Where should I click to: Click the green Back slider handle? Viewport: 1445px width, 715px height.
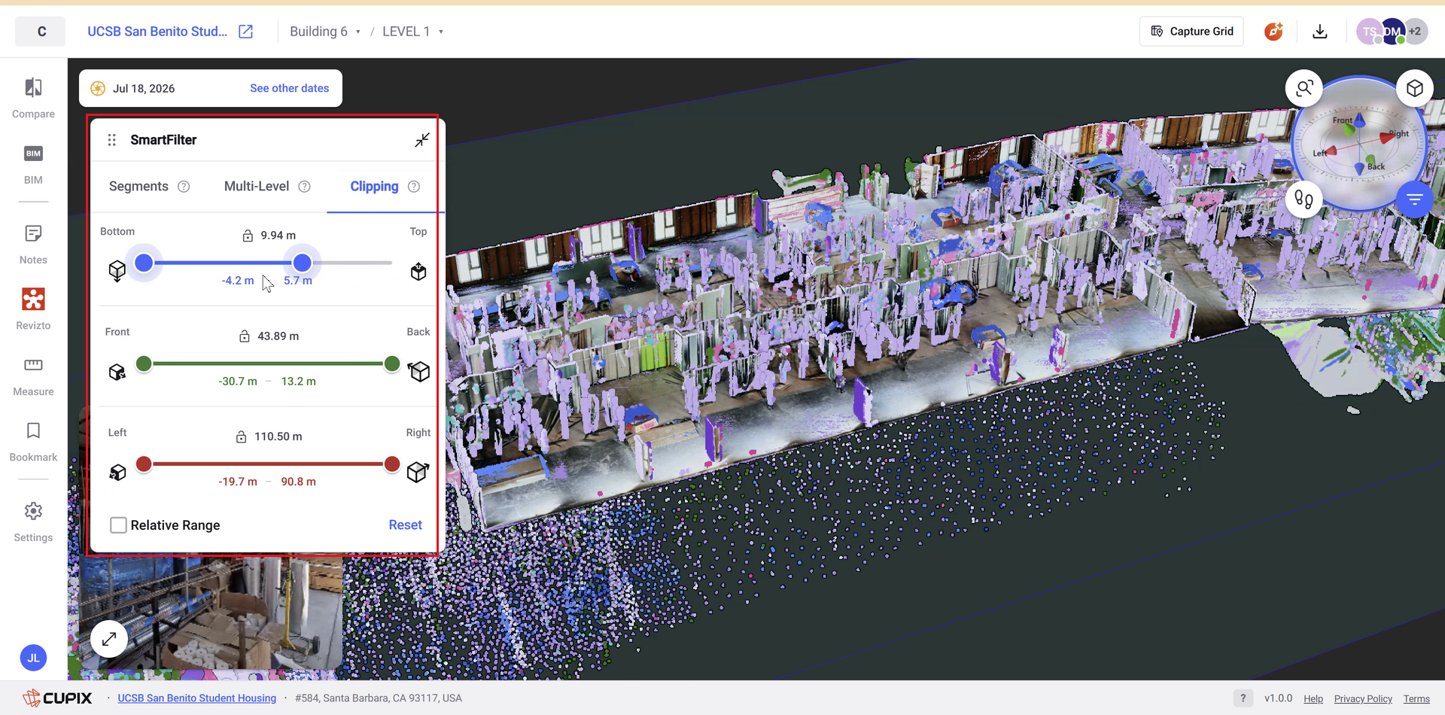click(392, 364)
